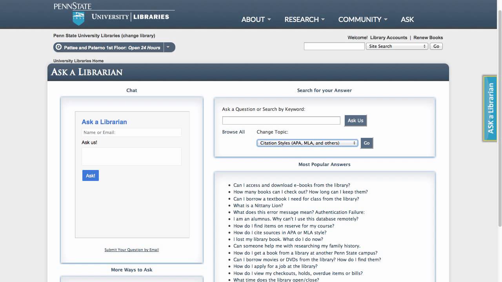This screenshot has width=502, height=282.
Task: Click Go button next to Site Search
Action: tap(436, 46)
